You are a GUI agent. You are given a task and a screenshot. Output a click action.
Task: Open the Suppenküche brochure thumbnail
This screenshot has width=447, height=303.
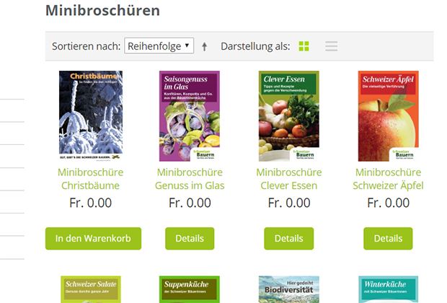coord(190,289)
